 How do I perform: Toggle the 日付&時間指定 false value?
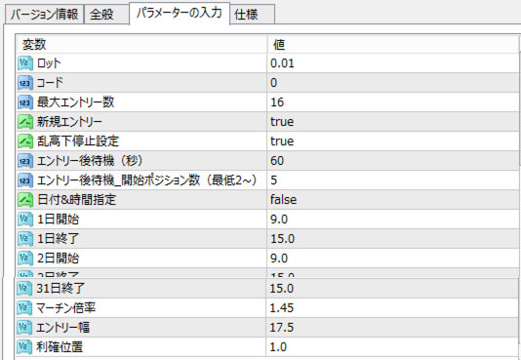point(392,200)
